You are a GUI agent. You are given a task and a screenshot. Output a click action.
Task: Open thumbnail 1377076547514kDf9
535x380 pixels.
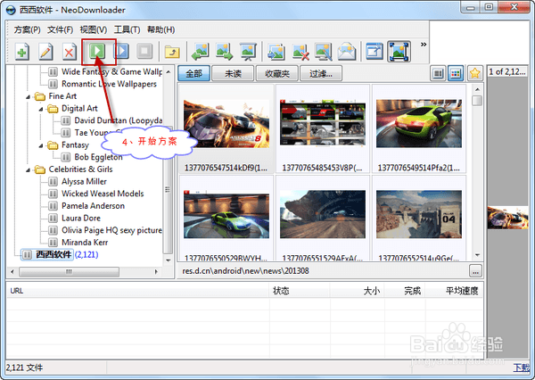pyautogui.click(x=226, y=124)
